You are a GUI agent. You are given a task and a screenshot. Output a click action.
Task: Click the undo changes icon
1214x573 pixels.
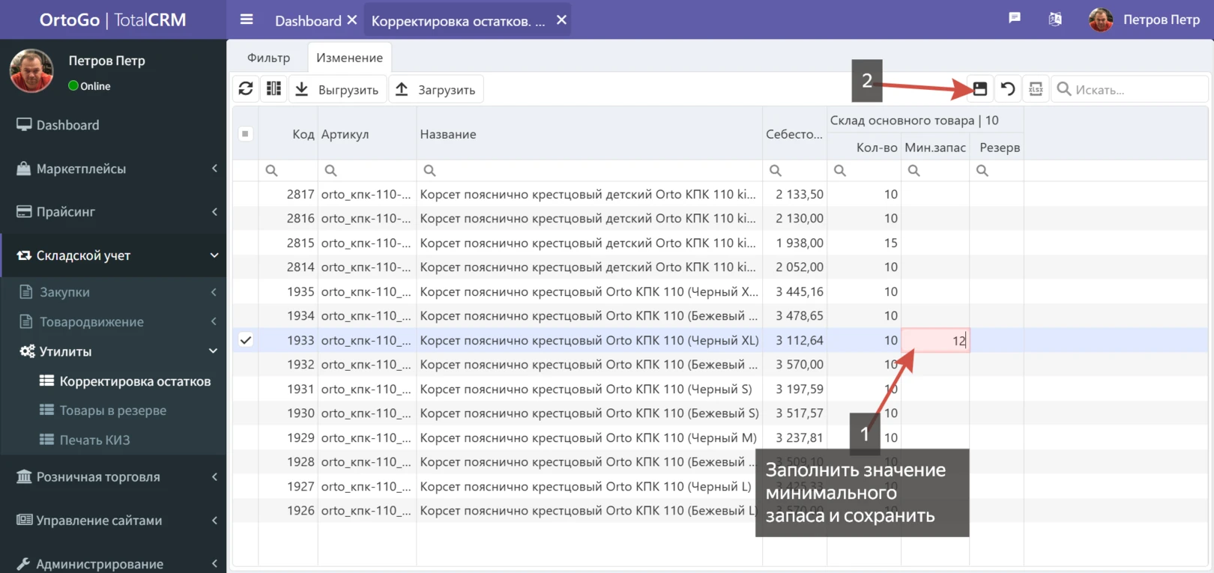click(1008, 89)
